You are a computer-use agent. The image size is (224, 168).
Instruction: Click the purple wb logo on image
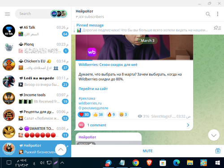[x=92, y=52]
